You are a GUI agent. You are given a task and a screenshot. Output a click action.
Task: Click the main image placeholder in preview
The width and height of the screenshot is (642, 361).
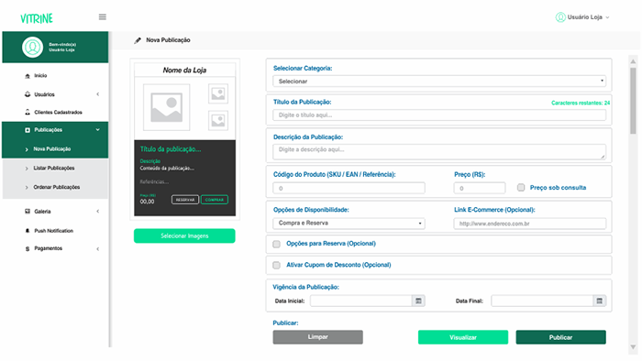[166, 107]
